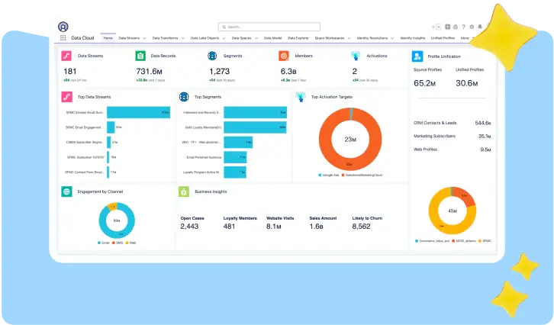Click the Email legend color dot under Engagement
The width and height of the screenshot is (554, 325).
[x=99, y=243]
